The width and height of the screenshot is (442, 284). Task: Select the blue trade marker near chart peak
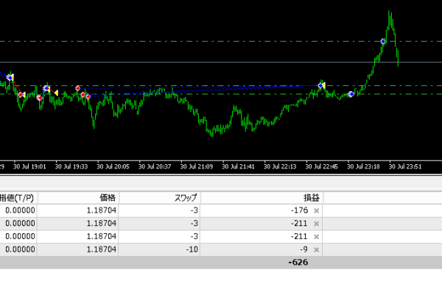pos(383,41)
